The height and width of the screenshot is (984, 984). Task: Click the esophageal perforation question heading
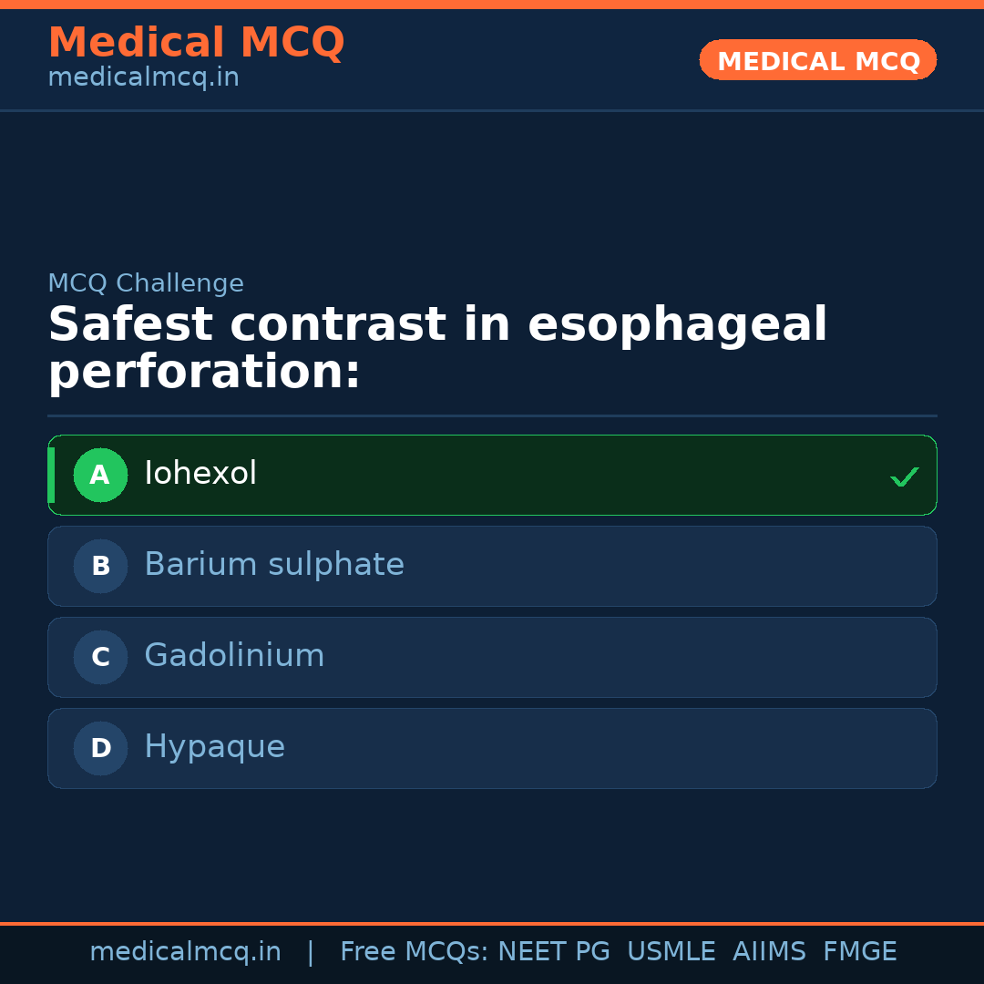(x=437, y=348)
